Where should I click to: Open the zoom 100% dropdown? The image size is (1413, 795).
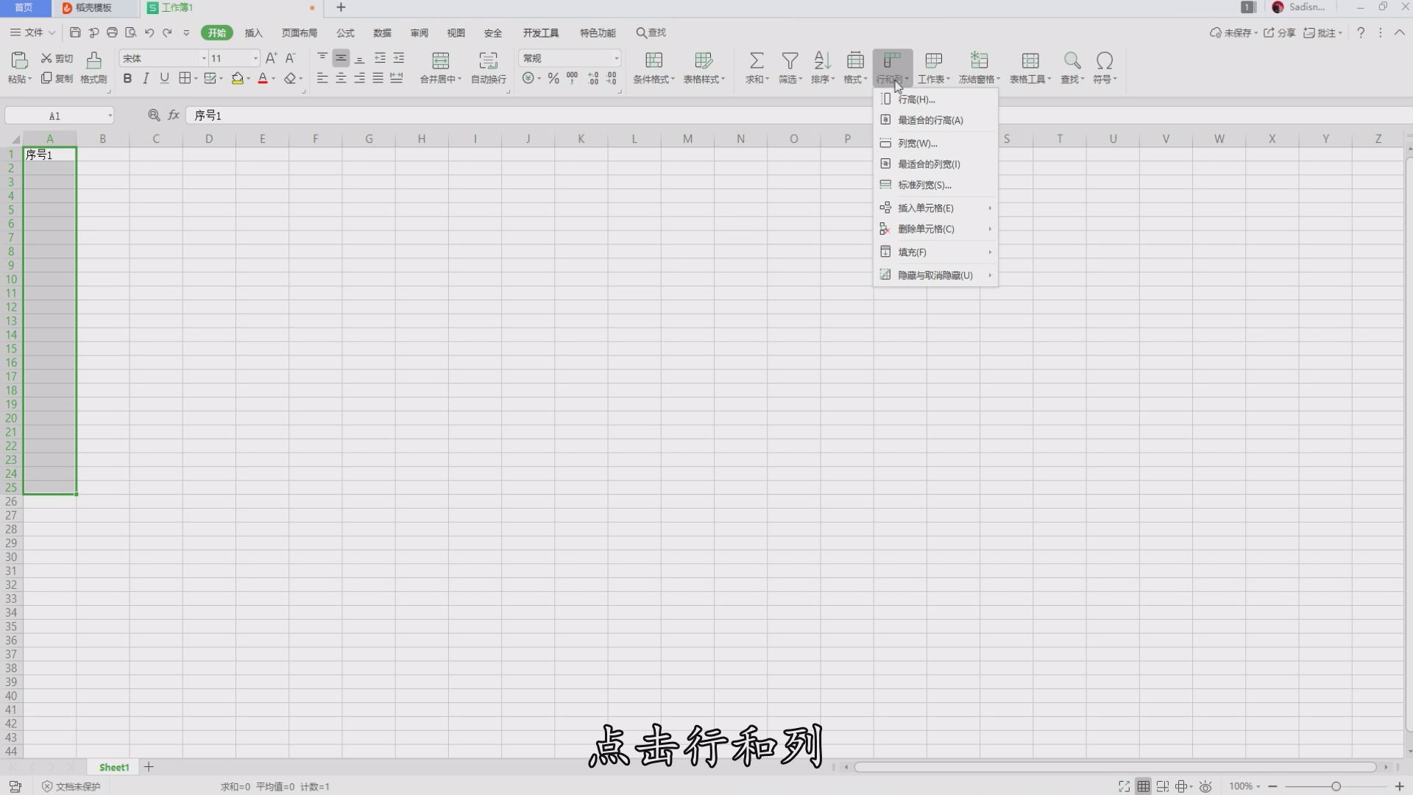[x=1244, y=786]
